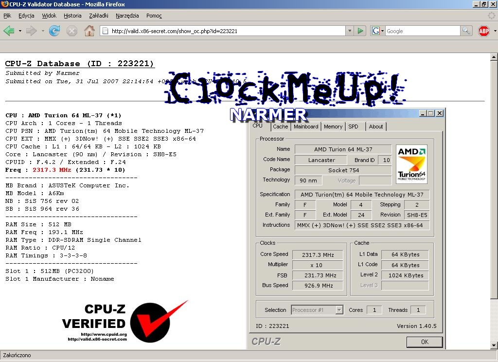Click the Stop loading icon
Viewport: 498px width, 362px height.
pyautogui.click(x=72, y=31)
